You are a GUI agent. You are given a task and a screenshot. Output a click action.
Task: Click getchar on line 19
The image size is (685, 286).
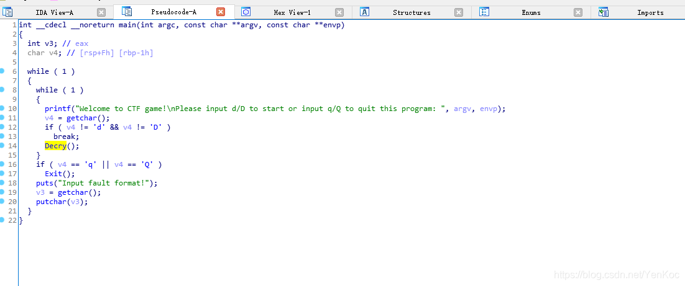tap(73, 192)
